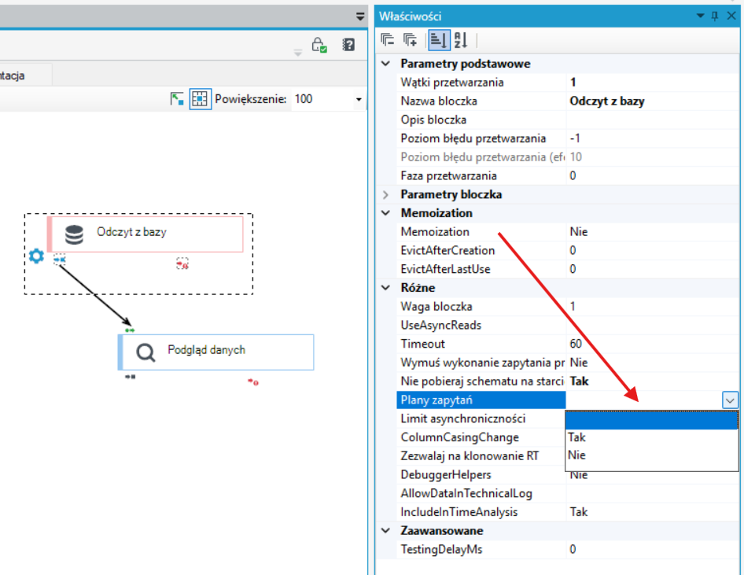Click the Nazwa bloczka value Odczyt z bazy
The width and height of the screenshot is (744, 575).
(607, 101)
